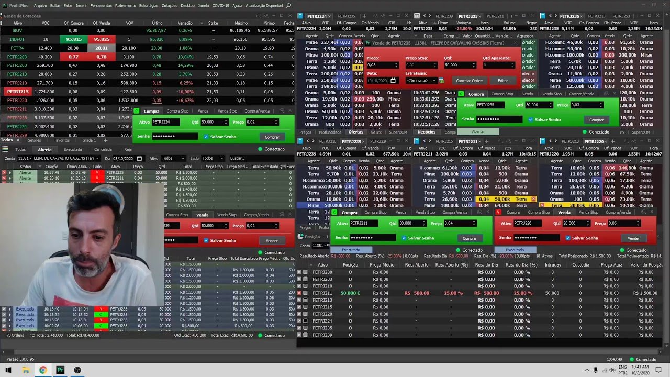Toggle Salvar Senha in the ticket with the Vender button on the left
The image size is (670, 377).
[206, 240]
